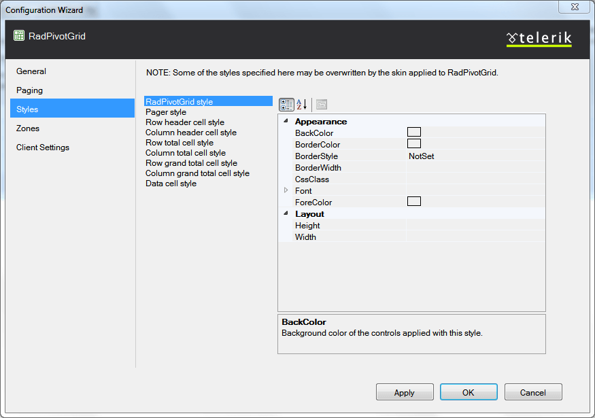
Task: Select the BorderStyle property label
Action: (316, 156)
